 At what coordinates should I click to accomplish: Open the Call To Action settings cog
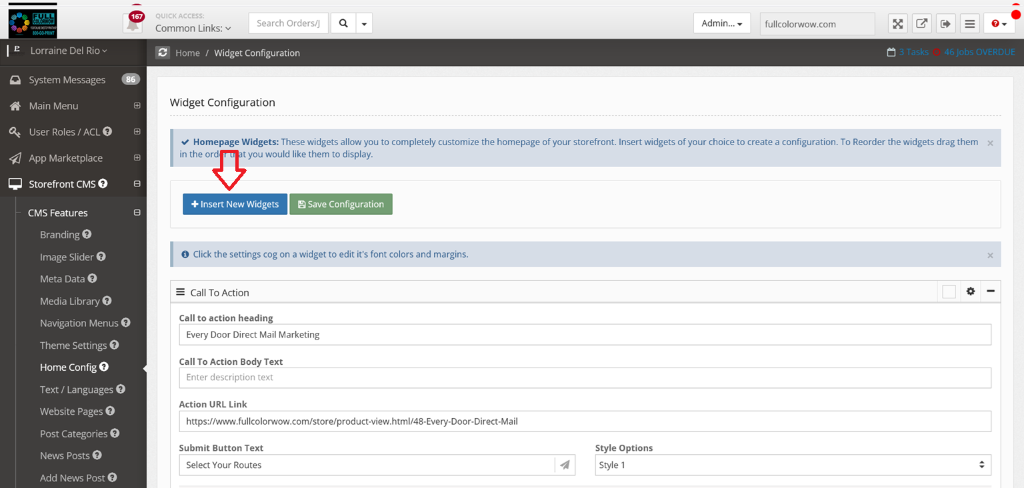pos(971,292)
